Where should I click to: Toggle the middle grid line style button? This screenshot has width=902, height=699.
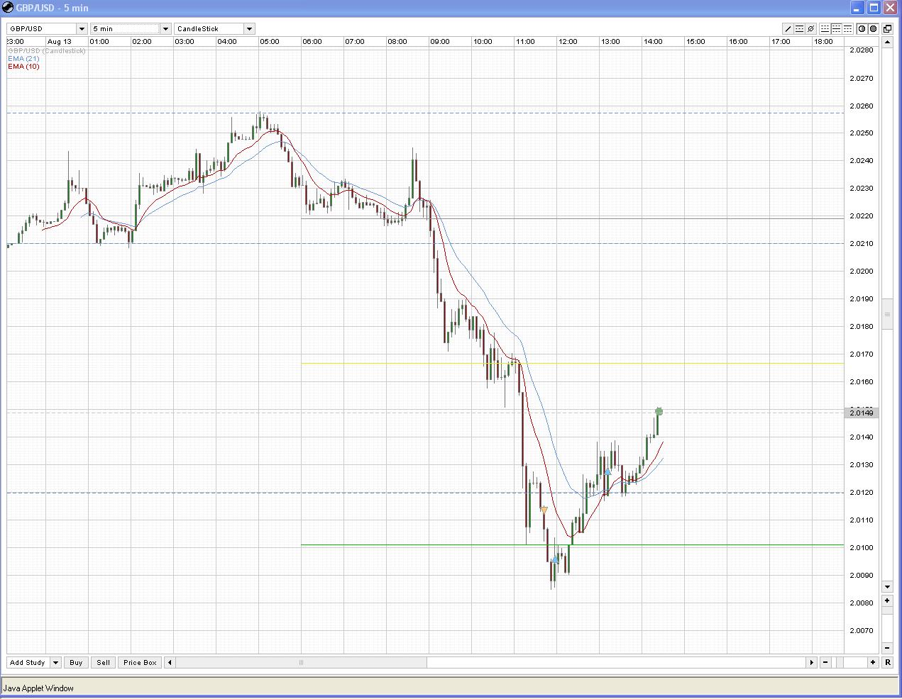click(837, 29)
